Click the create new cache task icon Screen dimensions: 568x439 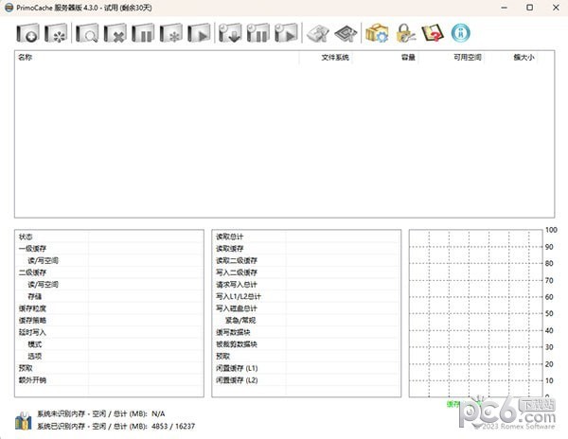pyautogui.click(x=27, y=33)
